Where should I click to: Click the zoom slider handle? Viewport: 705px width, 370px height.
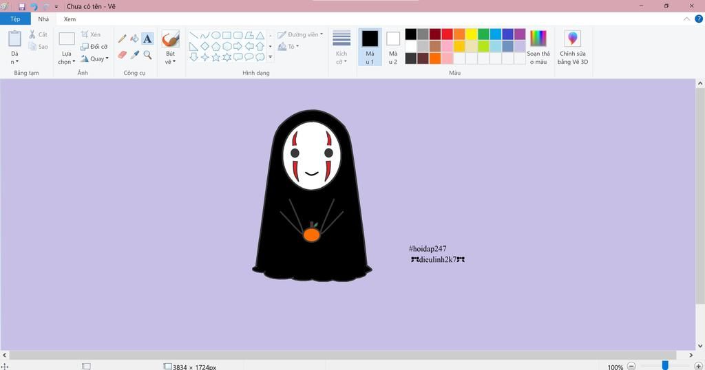[665, 366]
